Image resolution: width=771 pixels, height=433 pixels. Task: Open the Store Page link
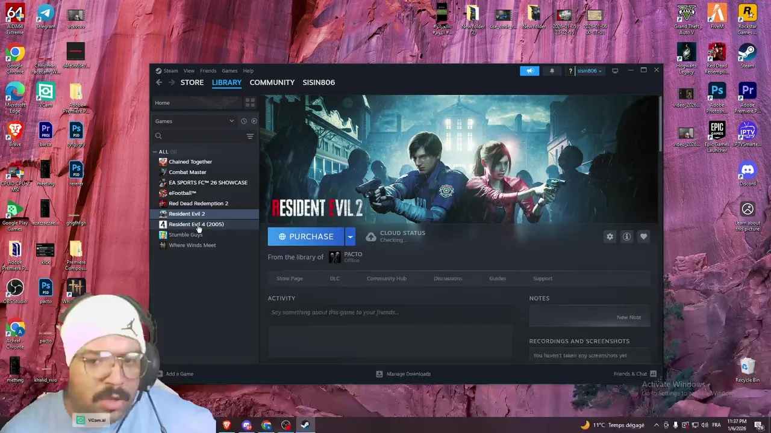click(x=290, y=278)
